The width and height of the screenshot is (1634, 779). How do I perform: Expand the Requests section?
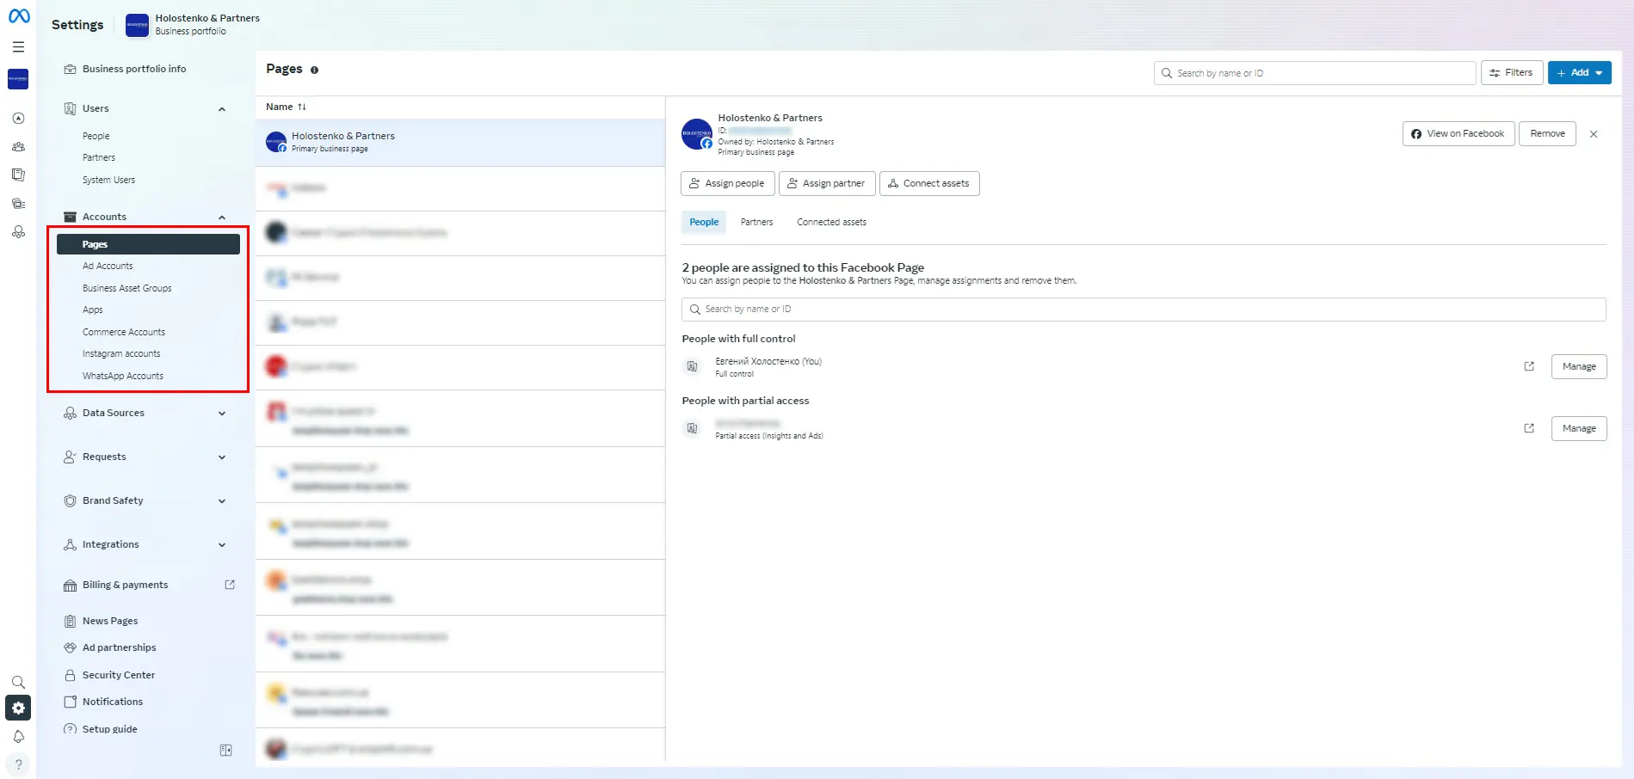click(222, 457)
